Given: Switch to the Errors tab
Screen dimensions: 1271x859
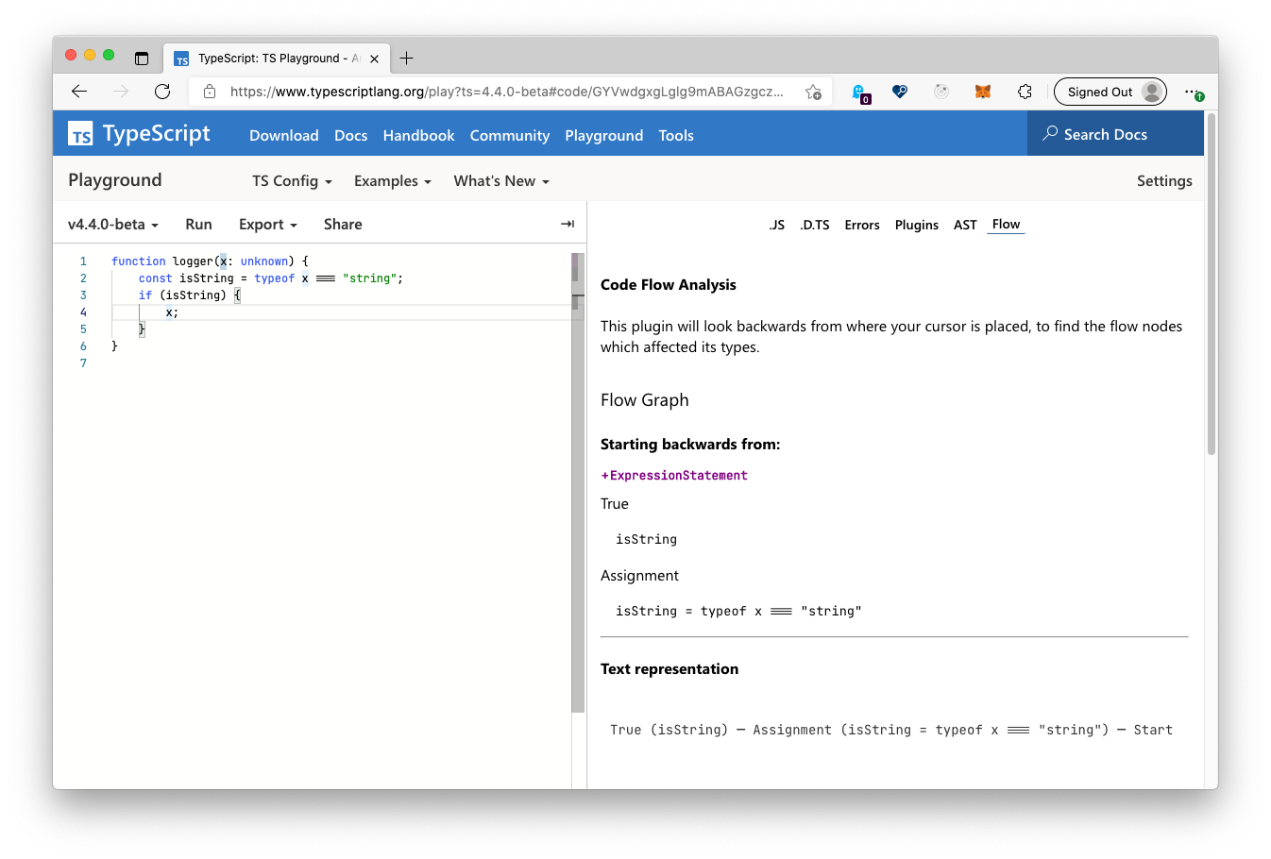Looking at the screenshot, I should click(x=862, y=225).
